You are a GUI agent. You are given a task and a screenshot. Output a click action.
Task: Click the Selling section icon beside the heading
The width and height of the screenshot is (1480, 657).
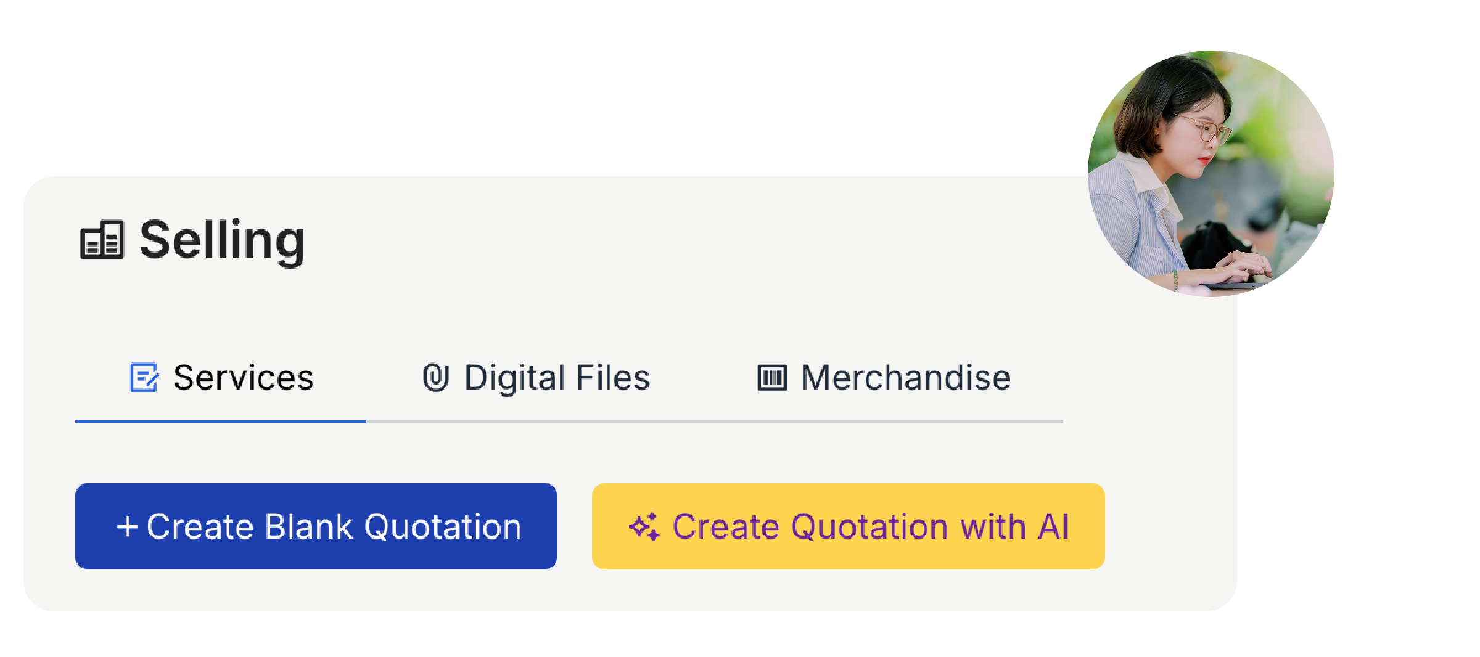click(x=102, y=240)
